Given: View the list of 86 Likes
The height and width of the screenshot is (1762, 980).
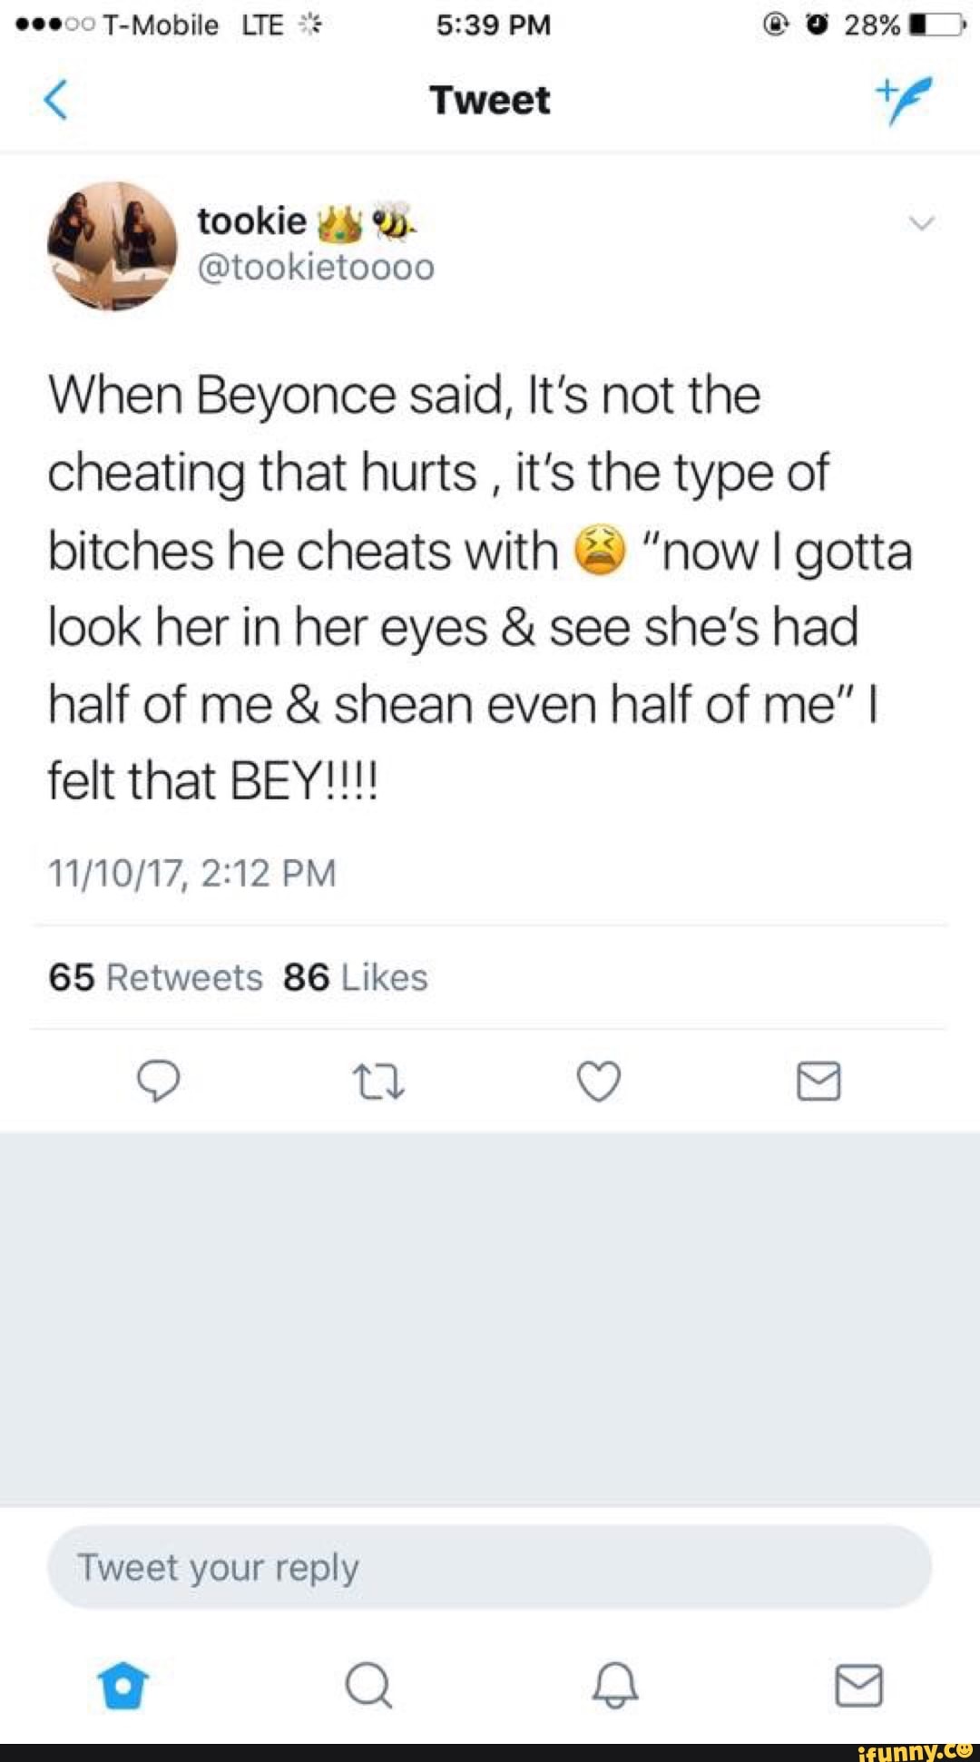Looking at the screenshot, I should 355,978.
